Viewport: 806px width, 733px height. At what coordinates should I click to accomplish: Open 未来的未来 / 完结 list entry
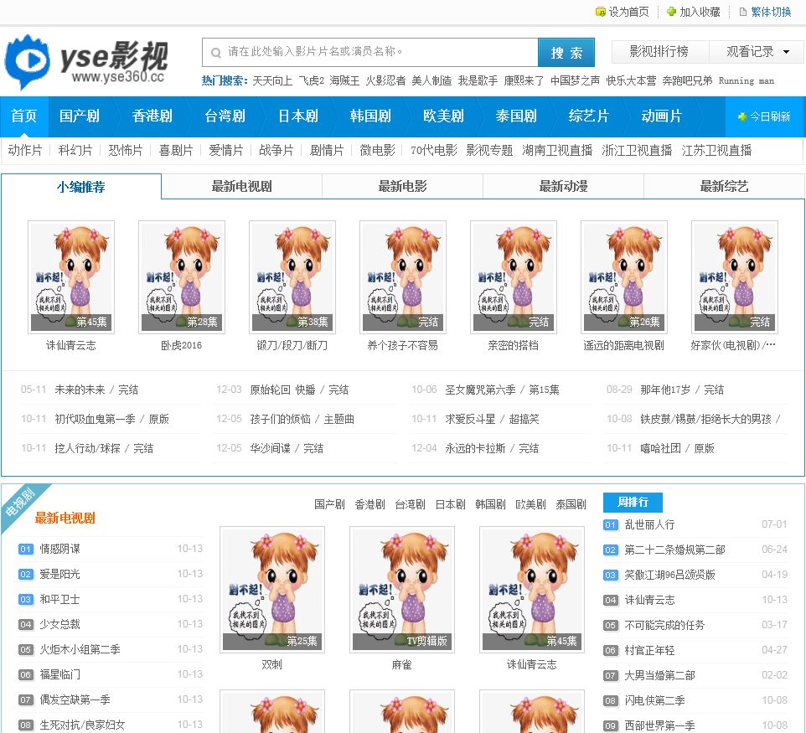(96, 390)
